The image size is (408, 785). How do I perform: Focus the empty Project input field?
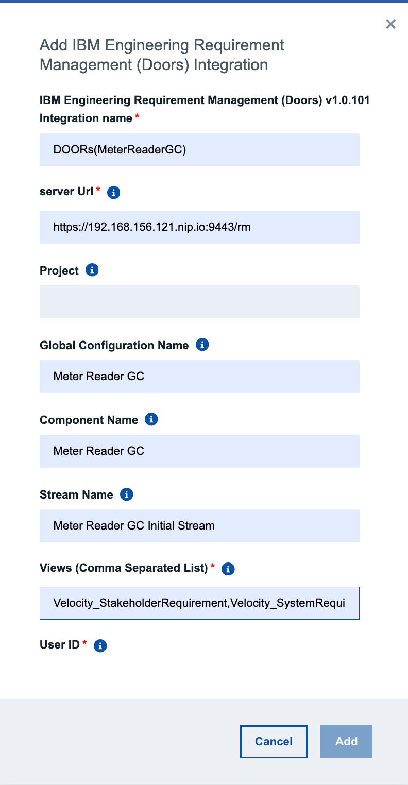199,302
